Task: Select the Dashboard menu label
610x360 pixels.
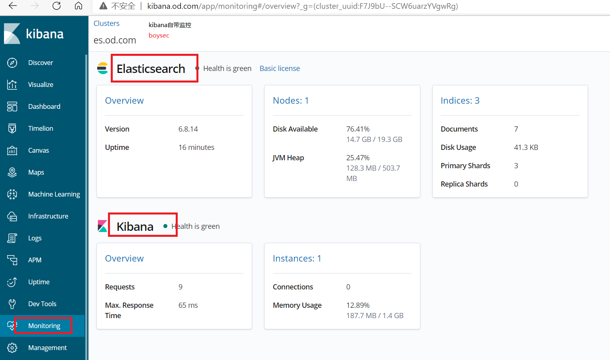Action: [x=44, y=106]
